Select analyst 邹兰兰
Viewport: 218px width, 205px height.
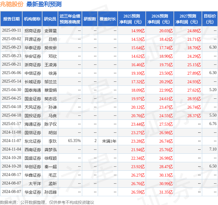point(51,82)
